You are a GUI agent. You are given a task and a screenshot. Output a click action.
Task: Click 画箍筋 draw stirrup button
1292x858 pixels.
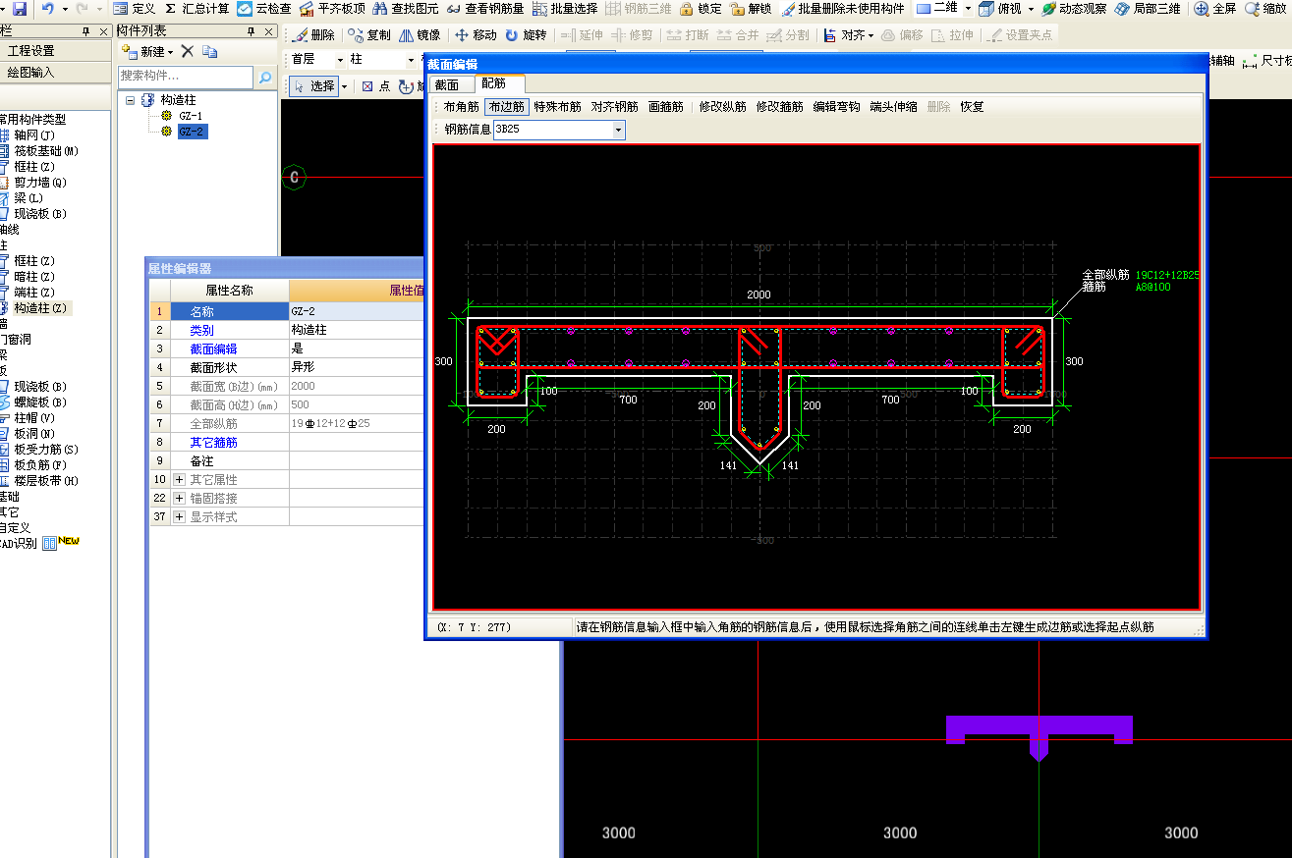[666, 106]
